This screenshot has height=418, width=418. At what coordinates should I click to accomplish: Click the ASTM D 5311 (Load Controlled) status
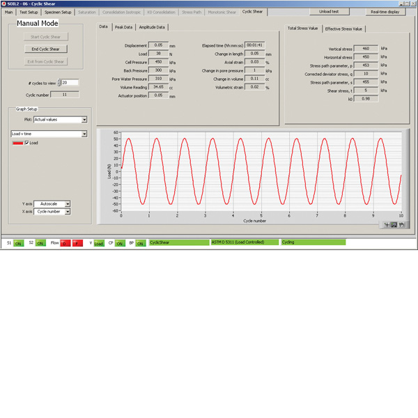[245, 242]
